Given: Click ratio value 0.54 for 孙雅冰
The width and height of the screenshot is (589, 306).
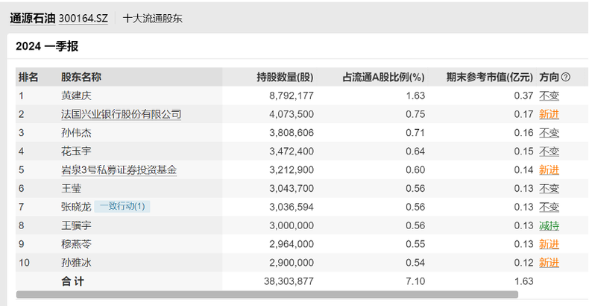Looking at the screenshot, I should (x=415, y=263).
